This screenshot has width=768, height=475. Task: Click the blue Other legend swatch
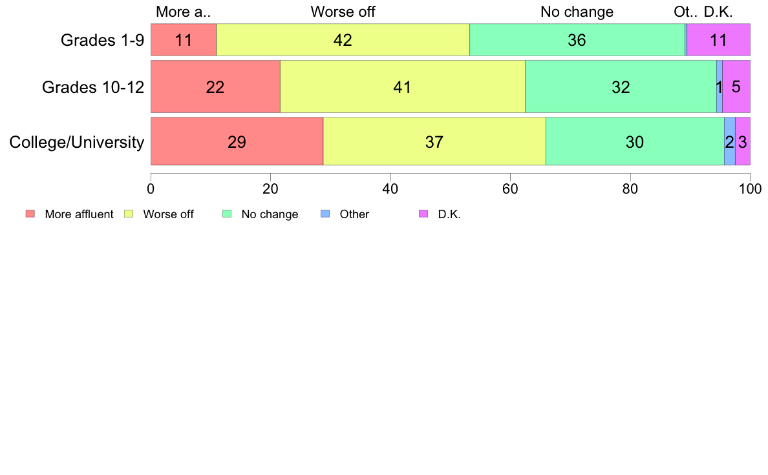tap(325, 214)
